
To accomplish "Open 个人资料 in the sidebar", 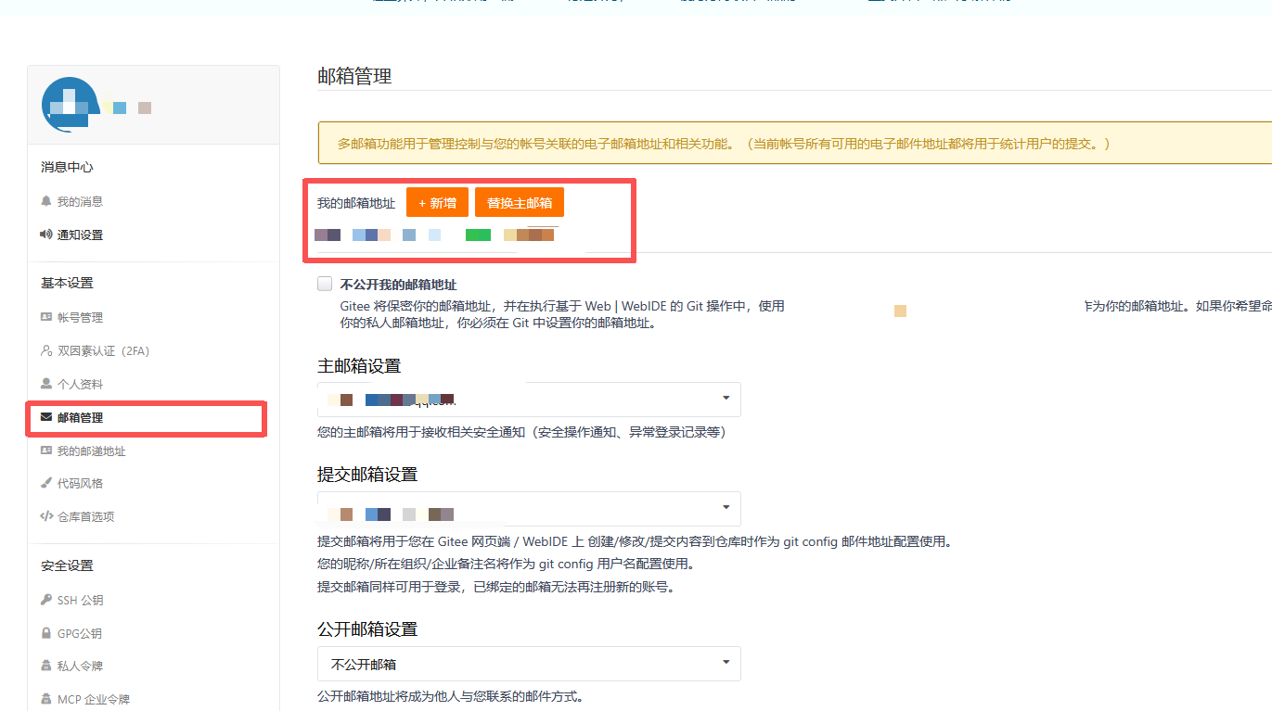I will point(80,384).
